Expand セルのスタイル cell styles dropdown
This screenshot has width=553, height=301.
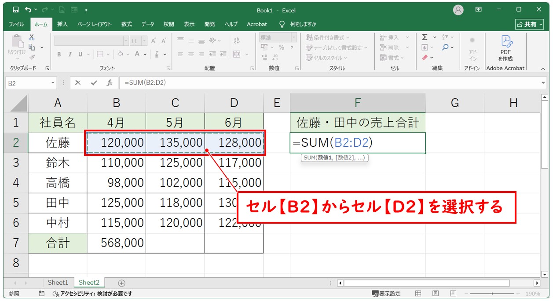point(326,58)
